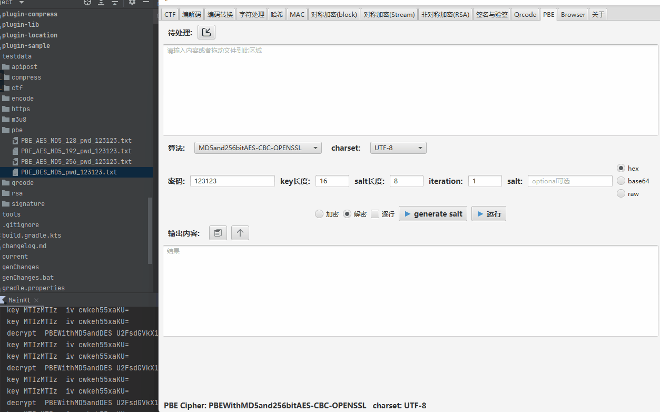The width and height of the screenshot is (660, 412).
Task: Switch to the 编码转换 tab
Action: (220, 15)
